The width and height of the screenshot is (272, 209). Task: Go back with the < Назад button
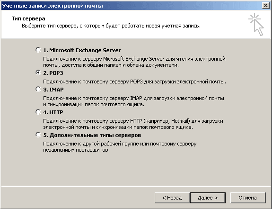pyautogui.click(x=172, y=198)
